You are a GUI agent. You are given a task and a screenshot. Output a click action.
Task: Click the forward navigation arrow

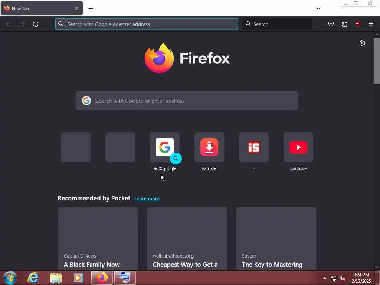coord(22,24)
